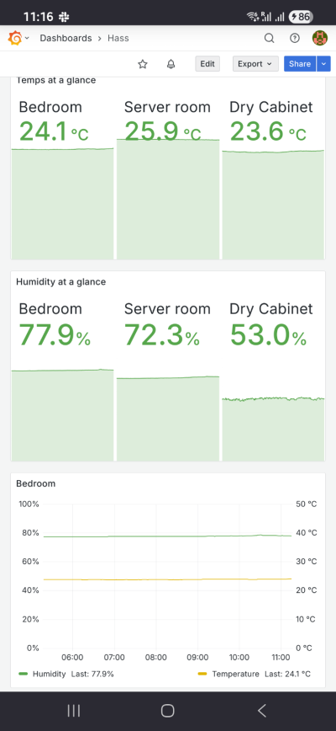The height and width of the screenshot is (731, 336).
Task: Click the search magnifier icon
Action: 269,38
